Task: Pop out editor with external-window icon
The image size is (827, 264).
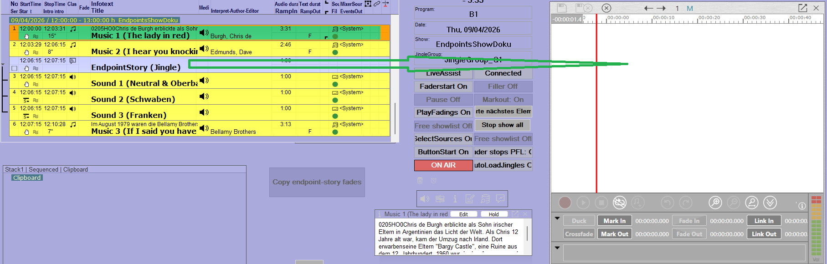Action: 802,8
